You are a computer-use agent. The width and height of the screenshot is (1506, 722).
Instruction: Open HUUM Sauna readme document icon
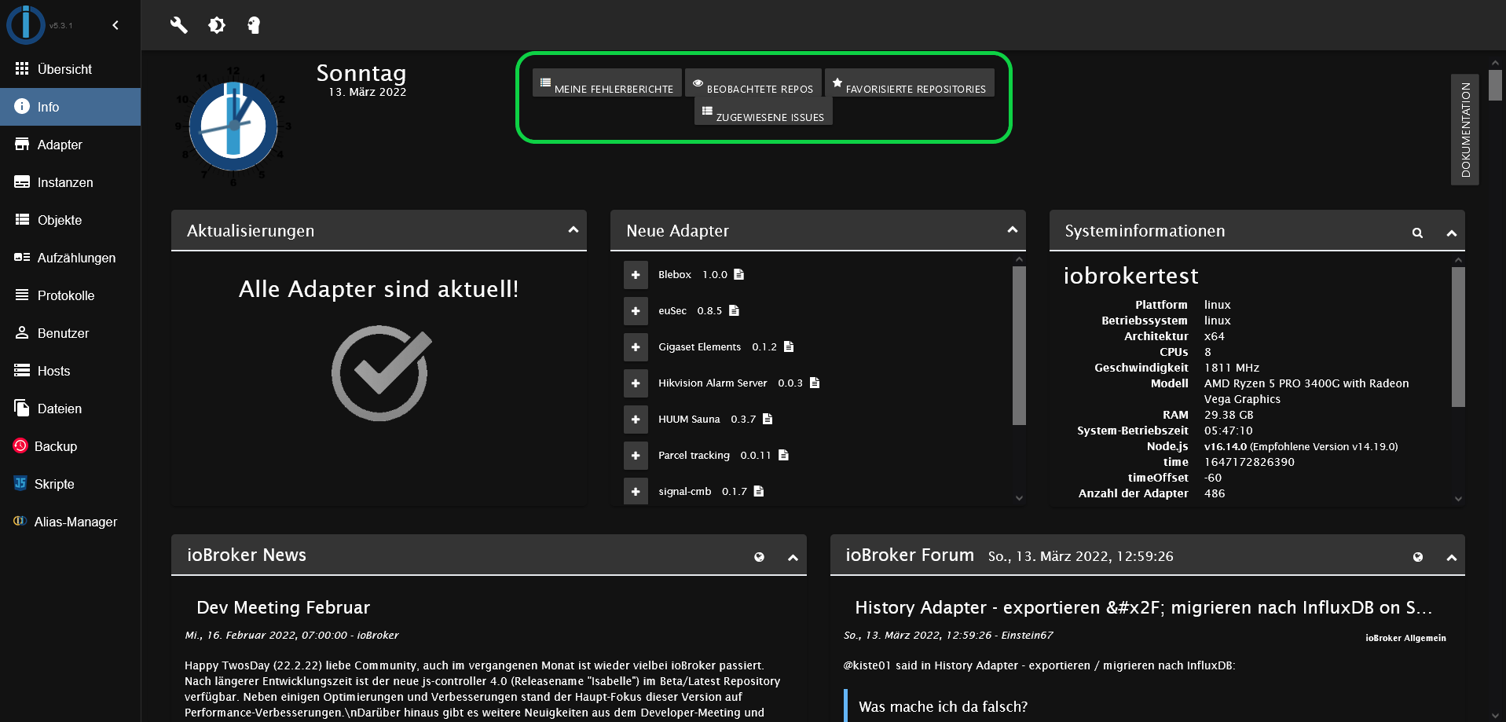[x=768, y=419]
